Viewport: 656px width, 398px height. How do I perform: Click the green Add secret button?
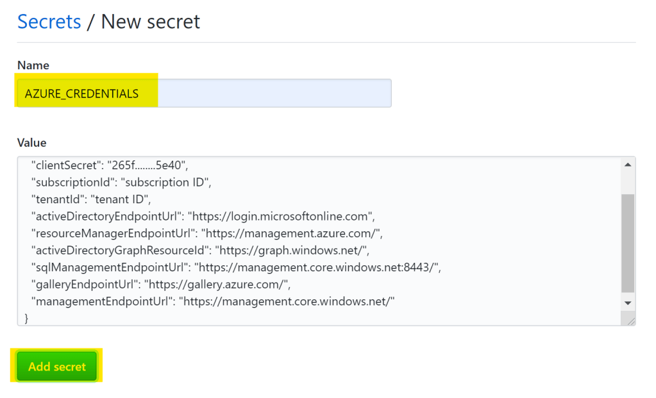click(57, 367)
